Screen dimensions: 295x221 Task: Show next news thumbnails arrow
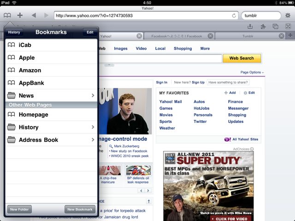148,191
